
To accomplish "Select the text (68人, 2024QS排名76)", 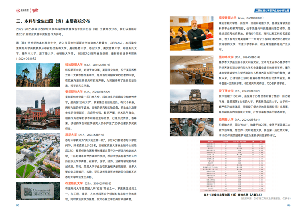I will click(97, 65).
